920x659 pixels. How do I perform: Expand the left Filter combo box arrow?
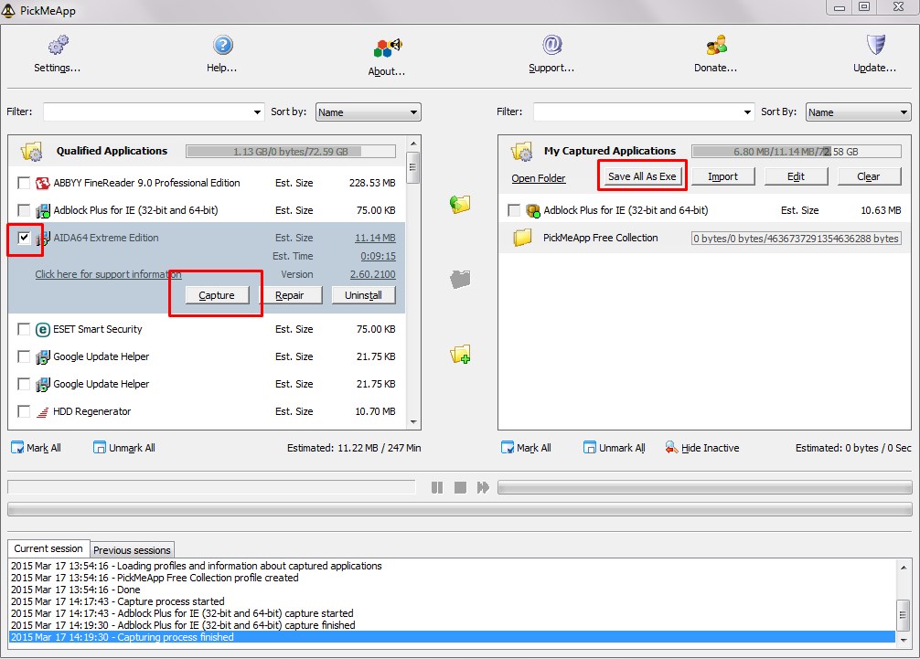(257, 112)
